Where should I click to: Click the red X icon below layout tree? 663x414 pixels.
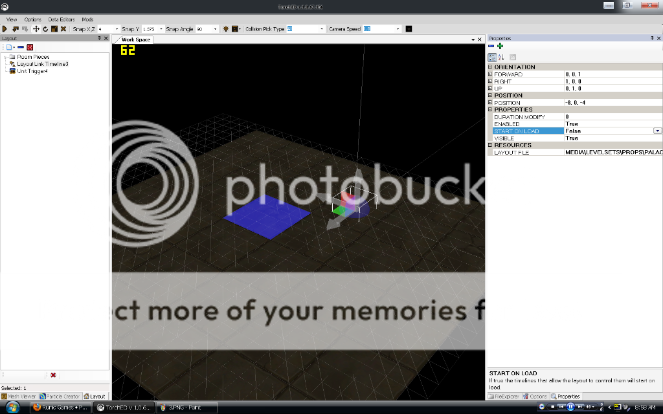point(53,375)
